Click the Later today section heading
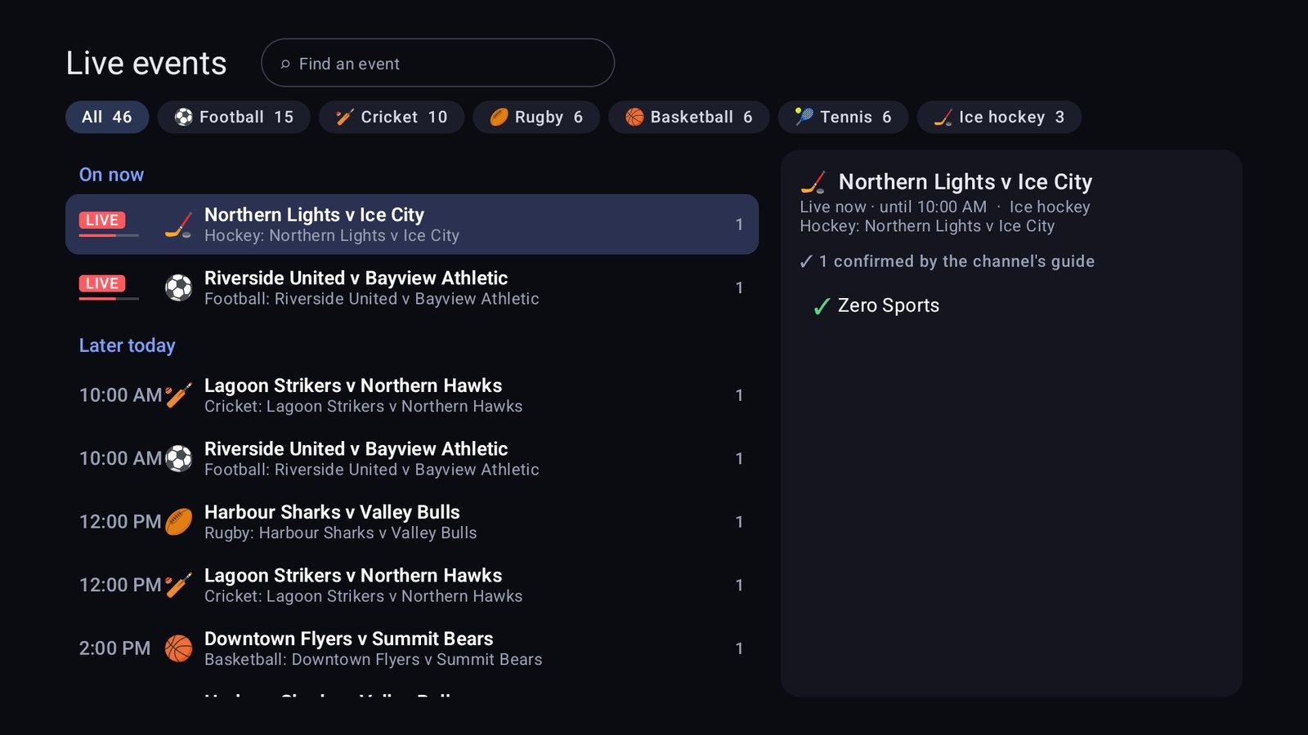This screenshot has height=735, width=1308. click(x=127, y=345)
